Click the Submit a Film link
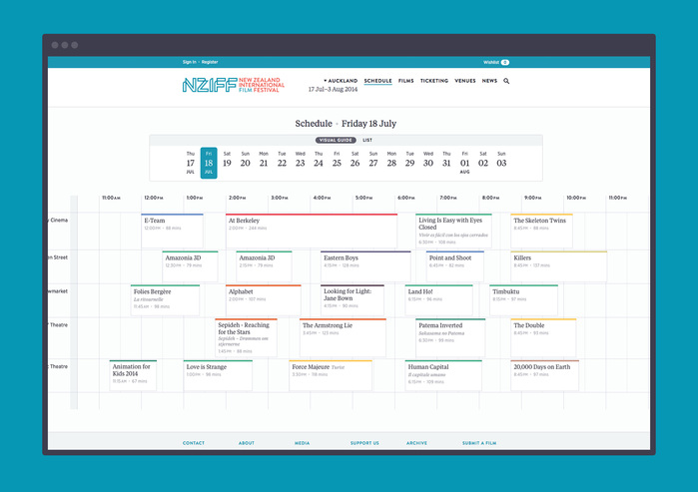The height and width of the screenshot is (492, 698). 479,443
